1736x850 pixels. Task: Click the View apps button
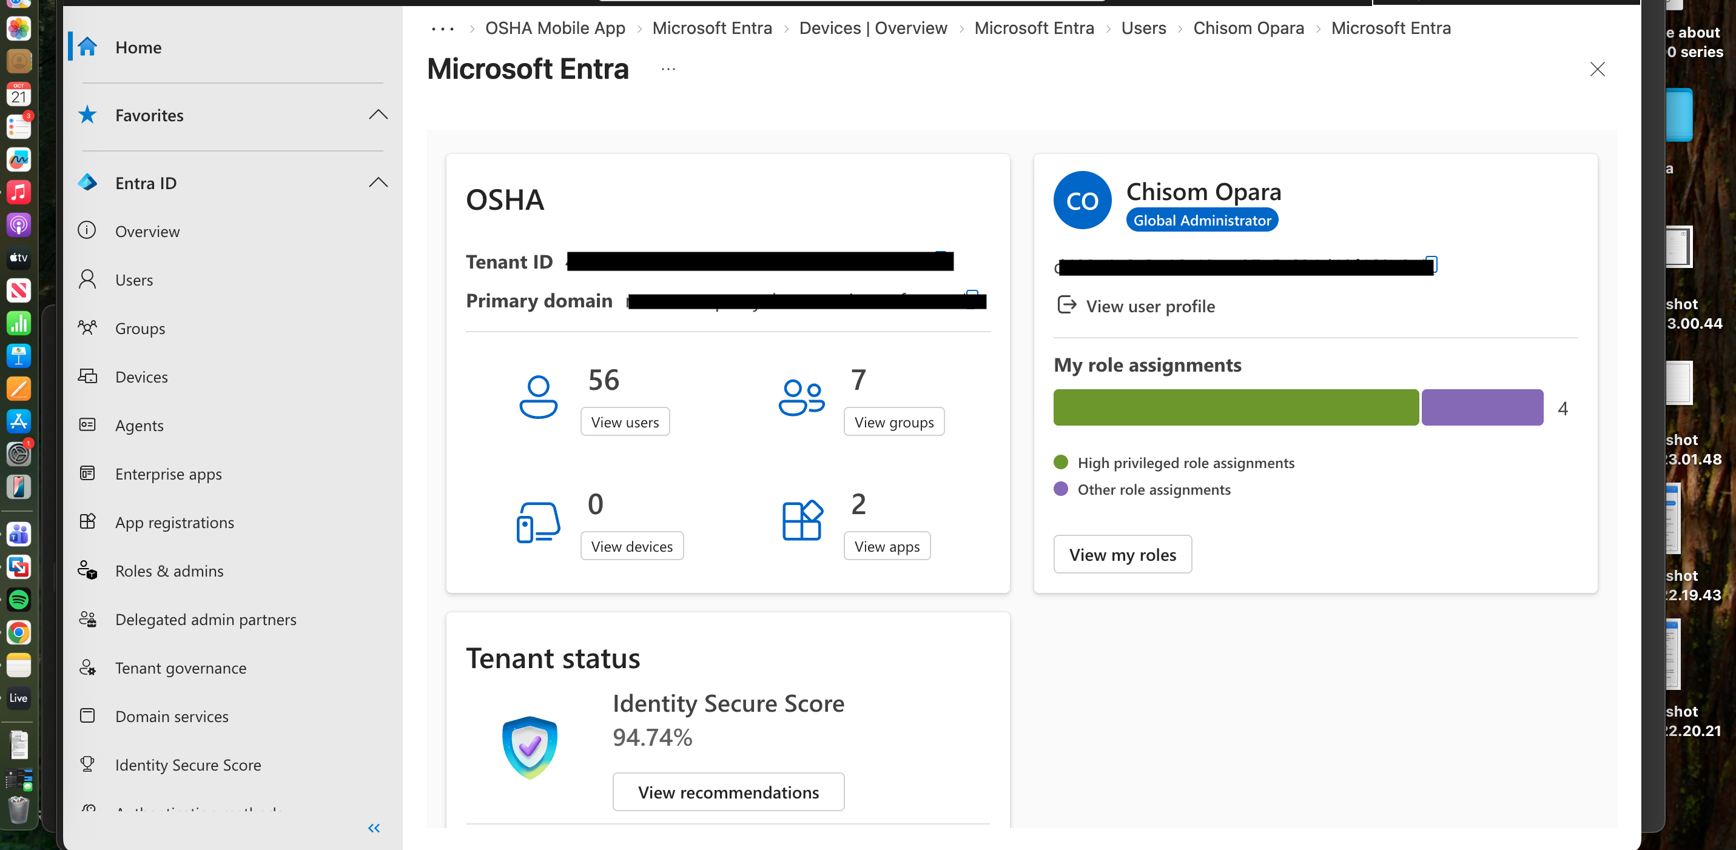[x=886, y=546]
